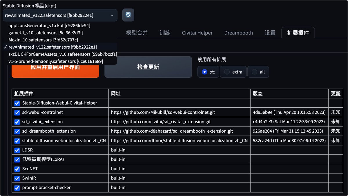The height and width of the screenshot is (196, 348).
Task: Open the Civitai Helper tab
Action: pos(197,33)
